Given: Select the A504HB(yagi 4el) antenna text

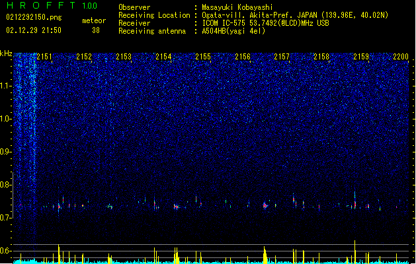Looking at the screenshot, I should click(x=233, y=31).
